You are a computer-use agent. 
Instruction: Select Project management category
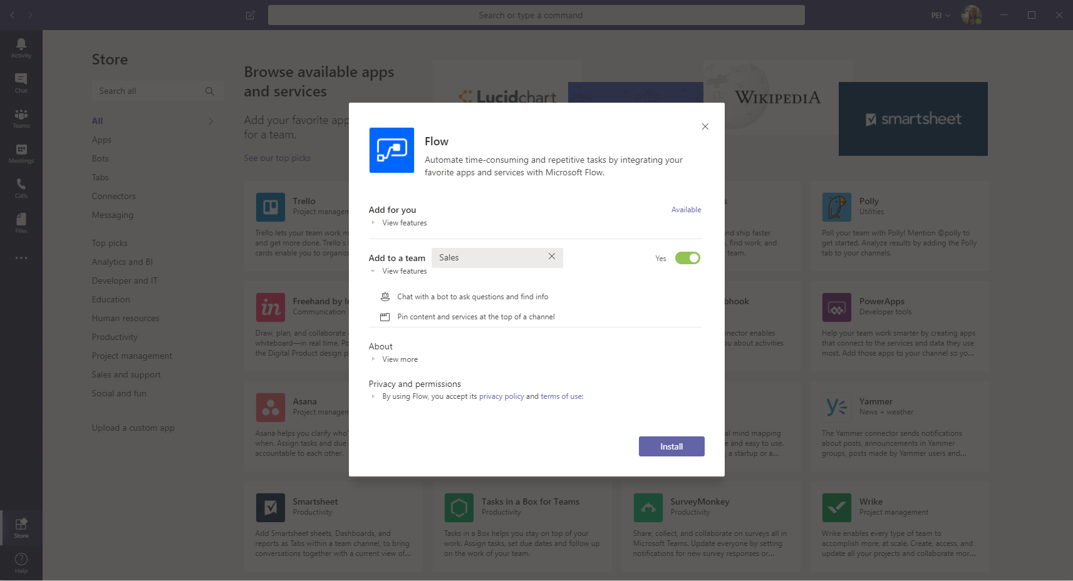tap(132, 356)
